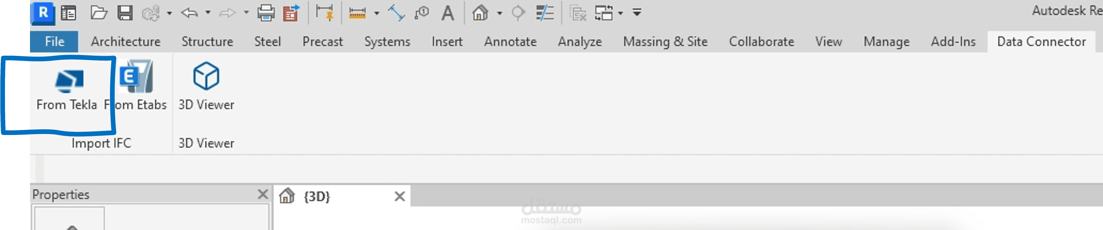
Task: Click the From Etabs import icon
Action: 136,77
